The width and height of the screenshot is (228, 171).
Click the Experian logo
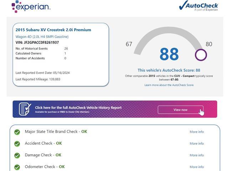tap(31, 6)
